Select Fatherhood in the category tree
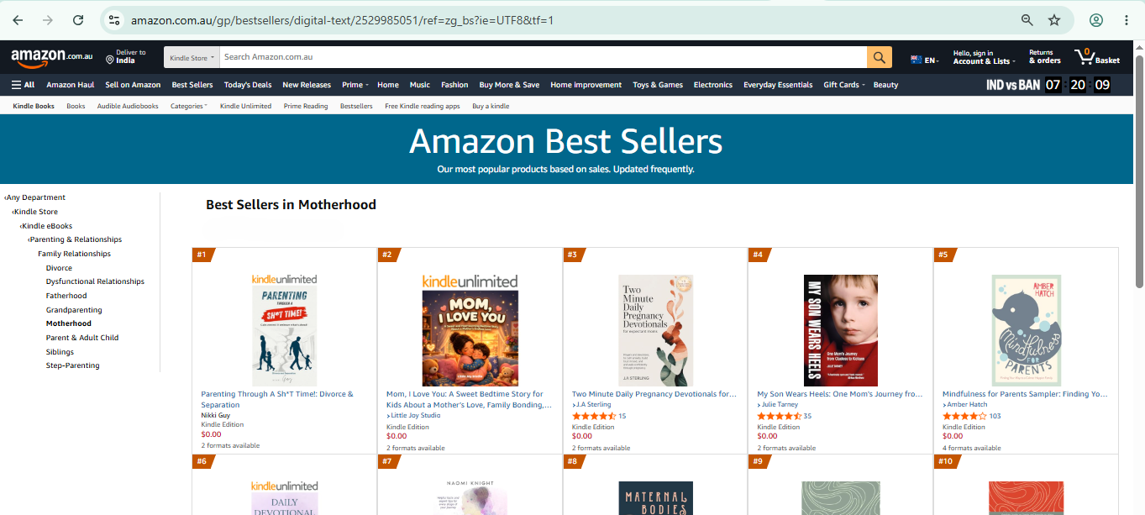Viewport: 1145px width, 515px height. point(66,296)
